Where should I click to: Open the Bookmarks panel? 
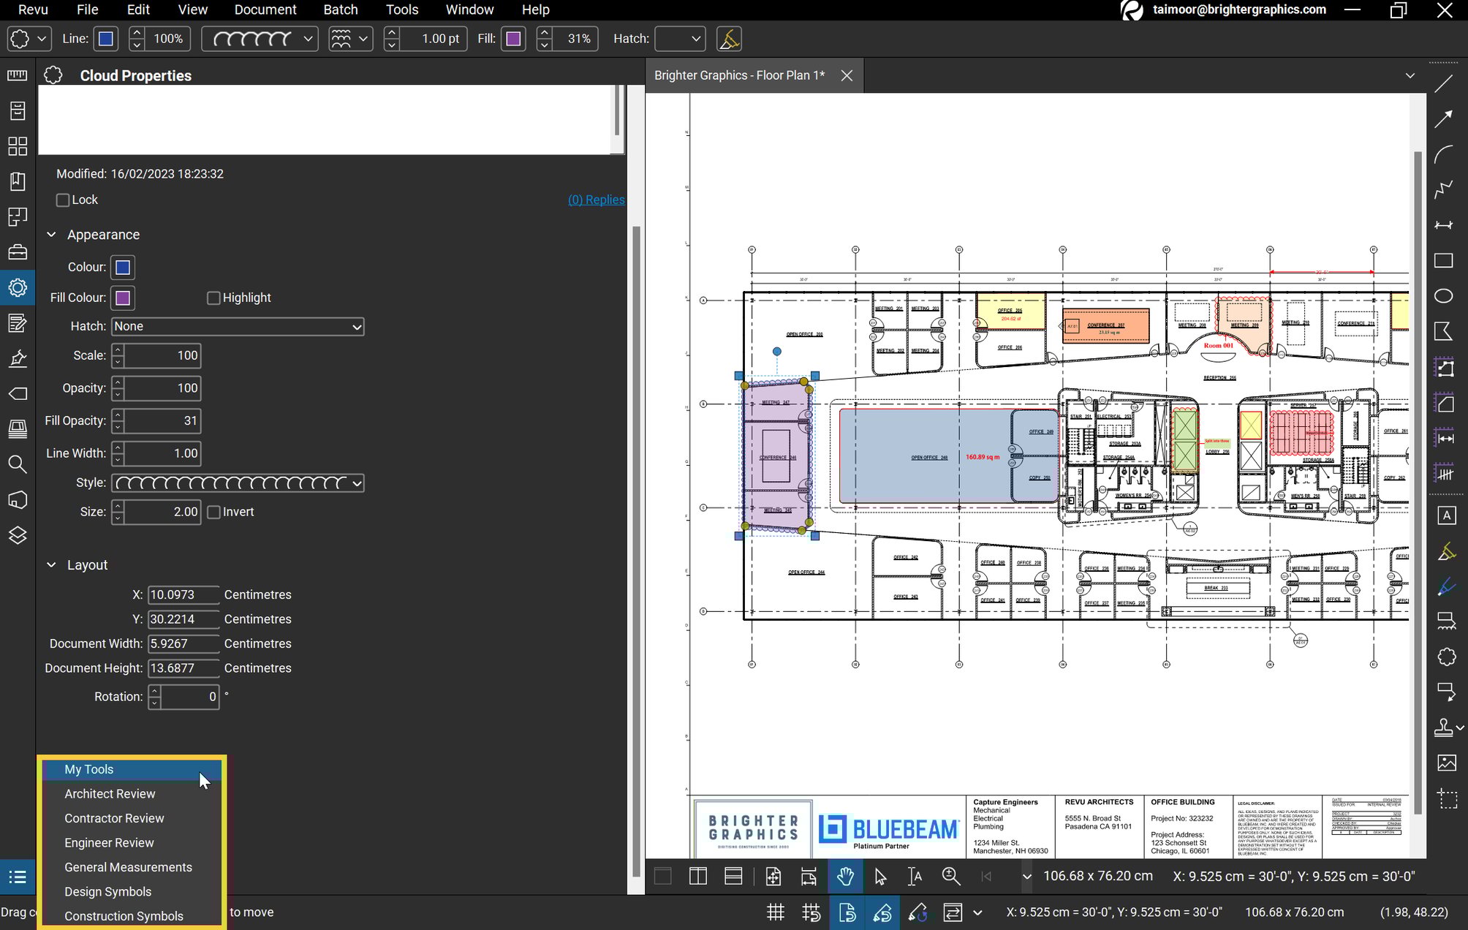[18, 181]
